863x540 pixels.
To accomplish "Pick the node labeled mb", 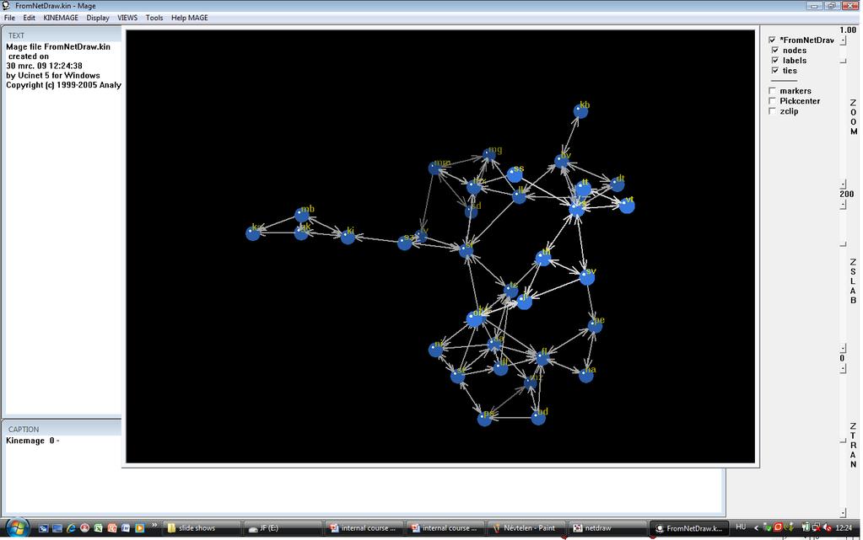I will pyautogui.click(x=302, y=215).
